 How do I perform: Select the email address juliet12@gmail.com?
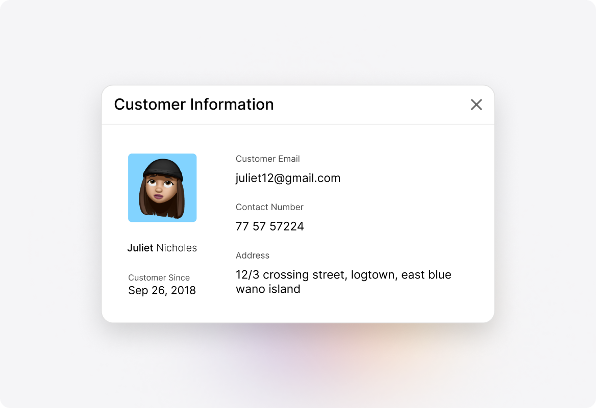288,178
